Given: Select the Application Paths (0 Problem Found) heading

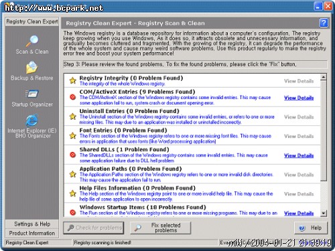Looking at the screenshot, I should (131, 169).
